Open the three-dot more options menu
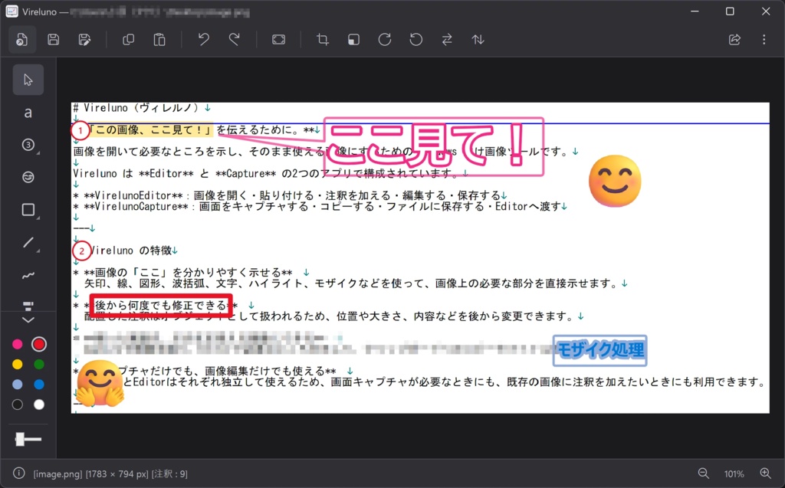This screenshot has width=785, height=488. click(764, 40)
